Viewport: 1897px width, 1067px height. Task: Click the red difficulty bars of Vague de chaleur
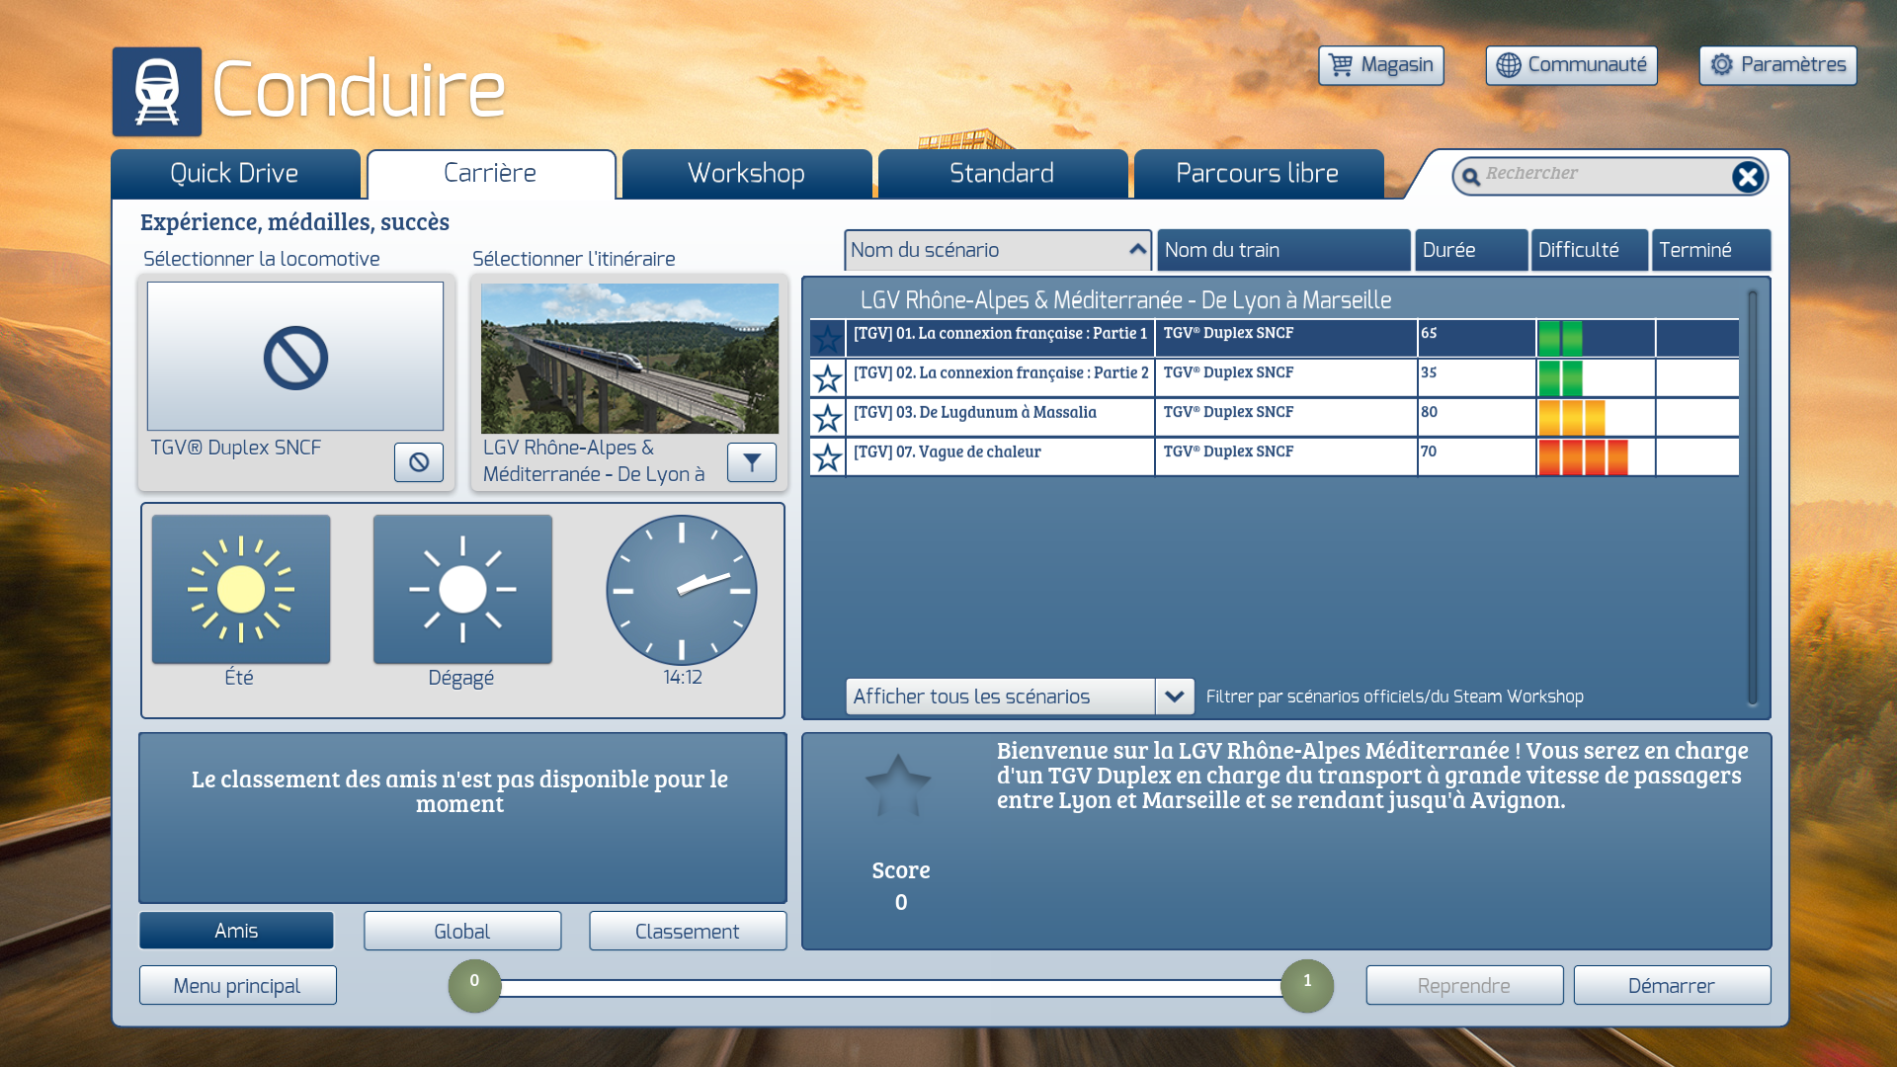tap(1583, 457)
